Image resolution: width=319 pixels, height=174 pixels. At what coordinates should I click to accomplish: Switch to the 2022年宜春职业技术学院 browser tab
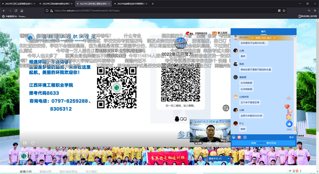130,4
